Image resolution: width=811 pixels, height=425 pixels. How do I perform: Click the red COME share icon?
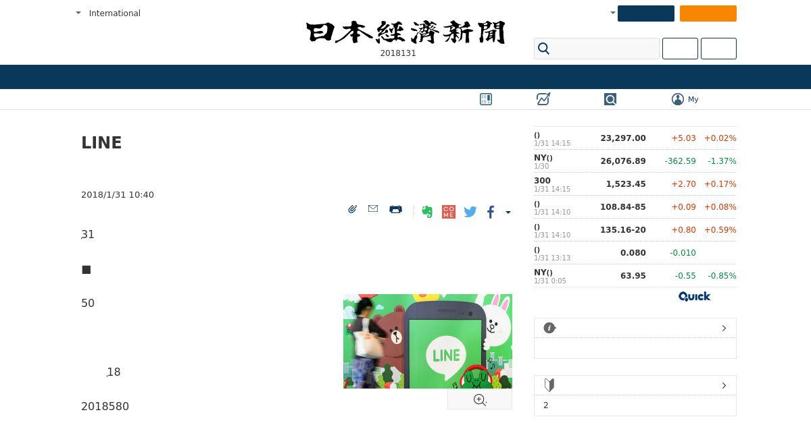click(449, 212)
